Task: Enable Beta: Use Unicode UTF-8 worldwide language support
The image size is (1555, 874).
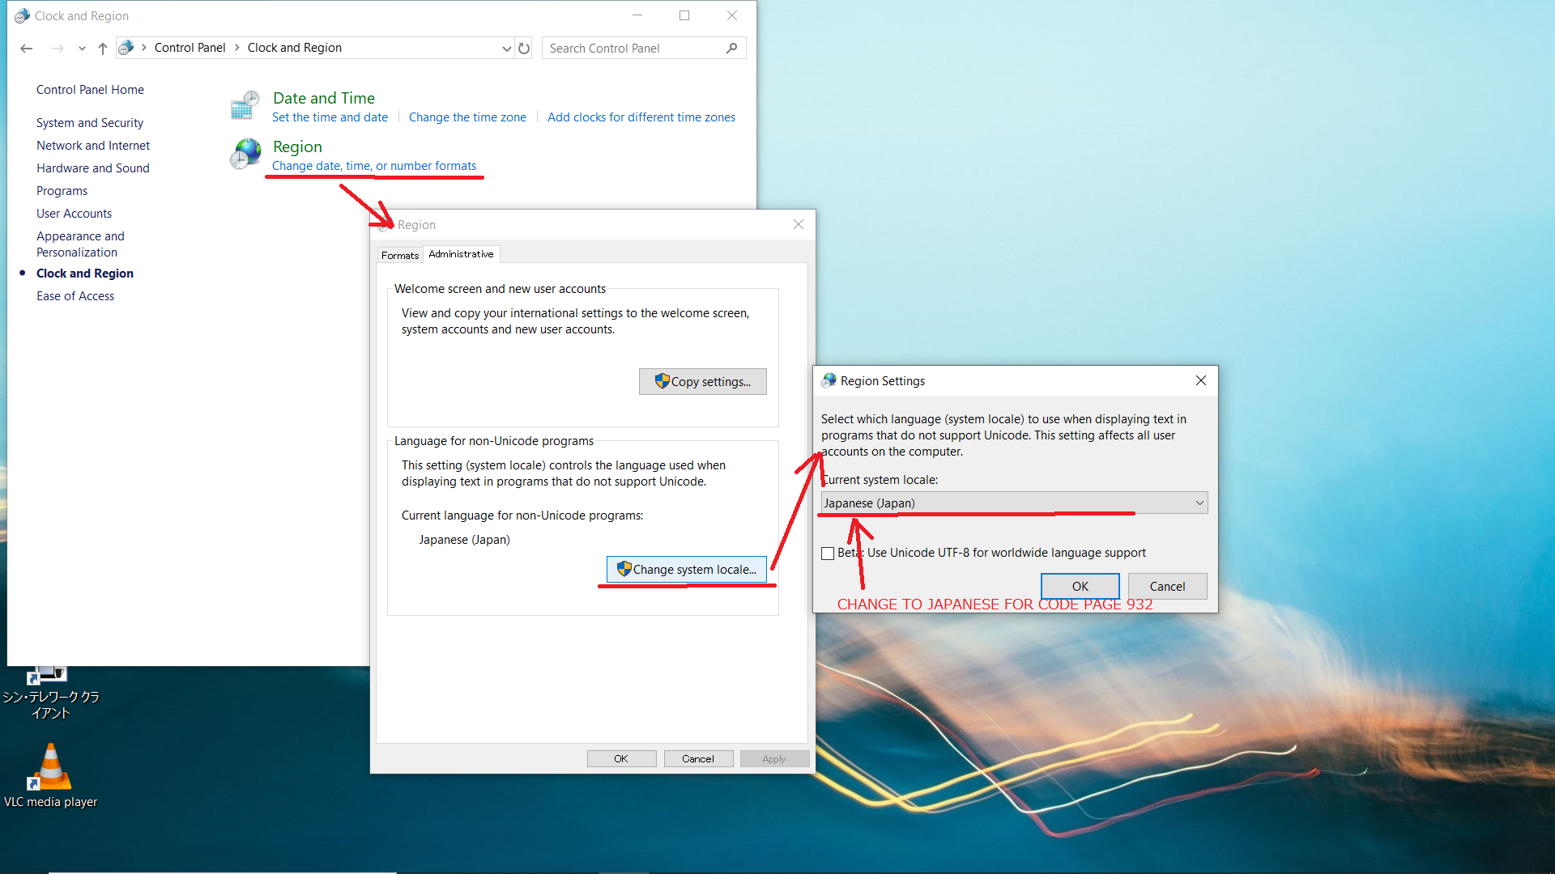Action: click(x=828, y=553)
